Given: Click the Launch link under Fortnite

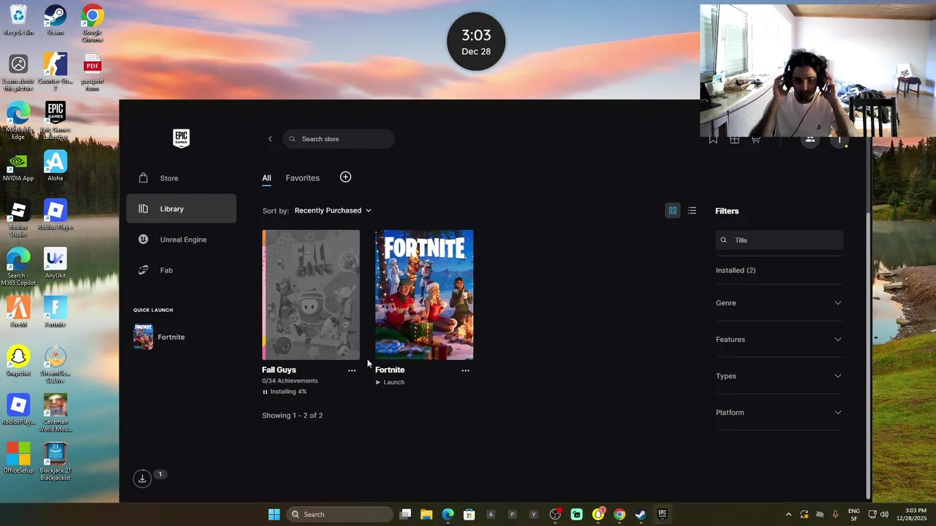Looking at the screenshot, I should pyautogui.click(x=390, y=382).
